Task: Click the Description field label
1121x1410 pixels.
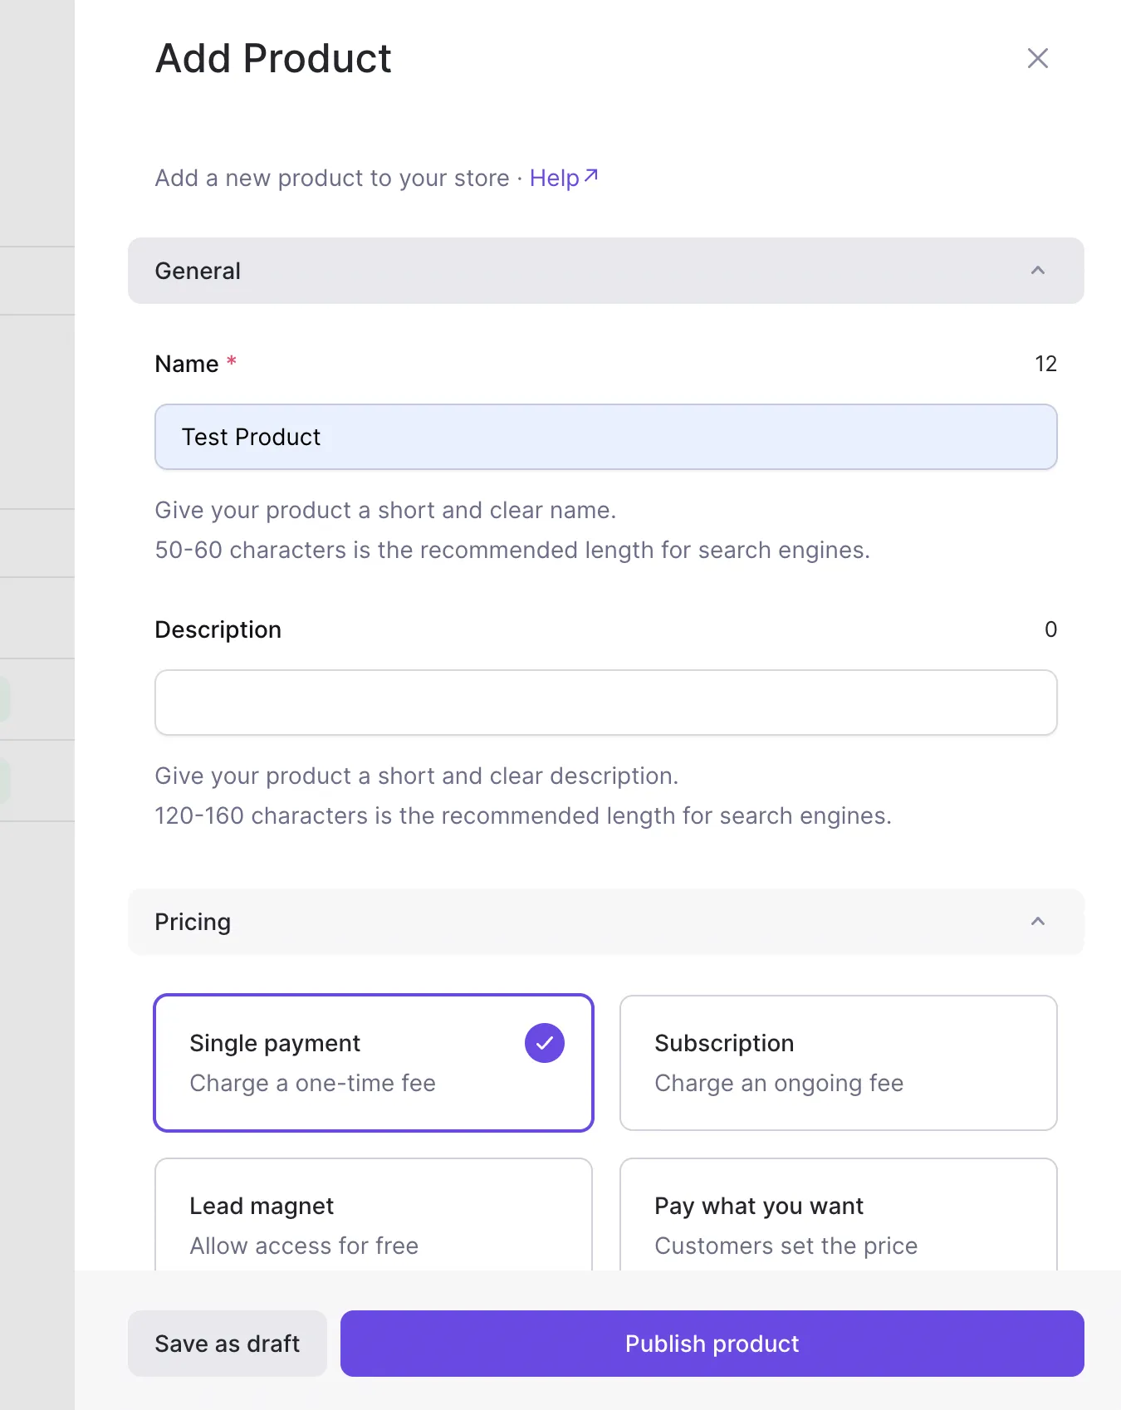Action: coord(218,629)
